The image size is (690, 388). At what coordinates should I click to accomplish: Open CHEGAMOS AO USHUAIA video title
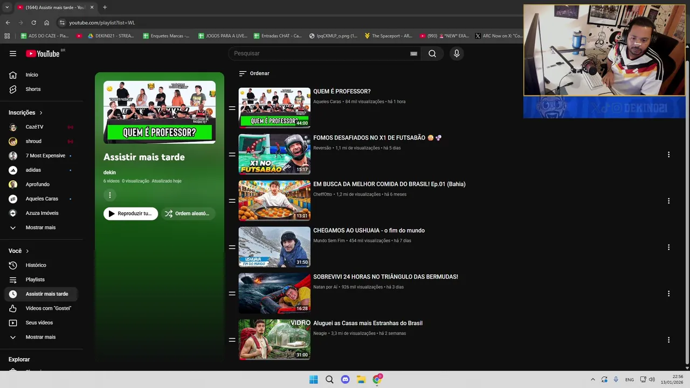click(369, 231)
